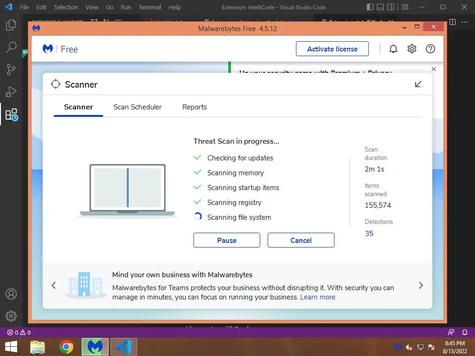Switch to Visual Studio Code taskbar button
475x356 pixels.
pyautogui.click(x=123, y=347)
